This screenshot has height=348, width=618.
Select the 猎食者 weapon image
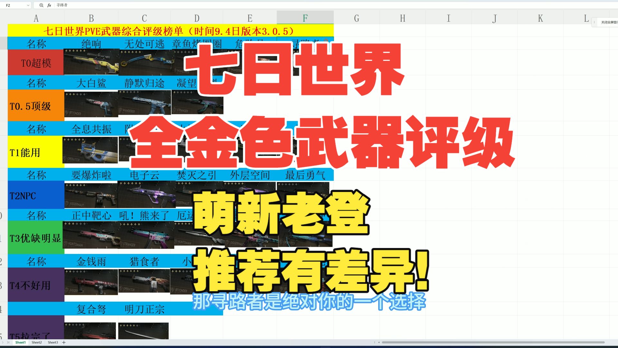coord(144,281)
